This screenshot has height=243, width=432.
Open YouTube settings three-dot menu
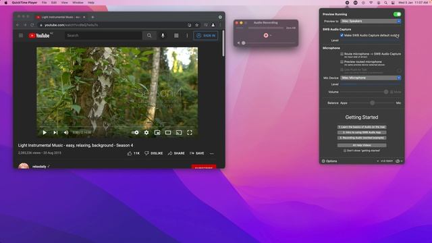click(x=187, y=36)
